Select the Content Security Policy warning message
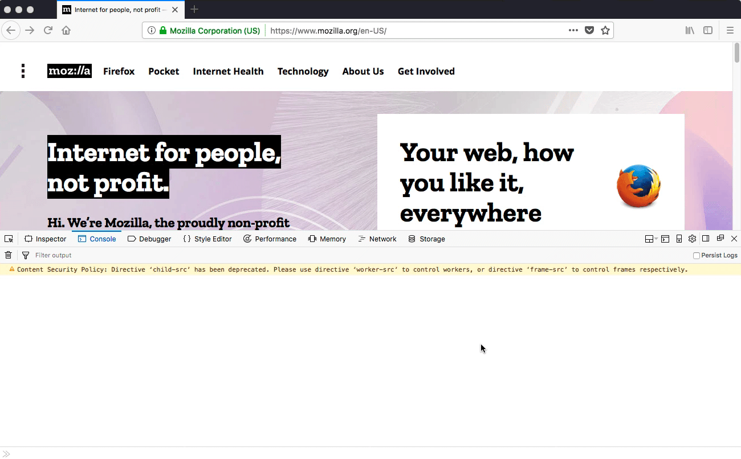 [370, 269]
